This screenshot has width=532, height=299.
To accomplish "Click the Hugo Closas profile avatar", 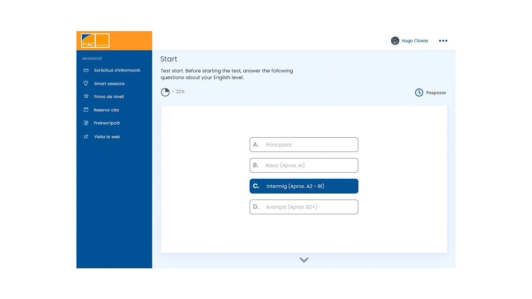I will [x=395, y=41].
